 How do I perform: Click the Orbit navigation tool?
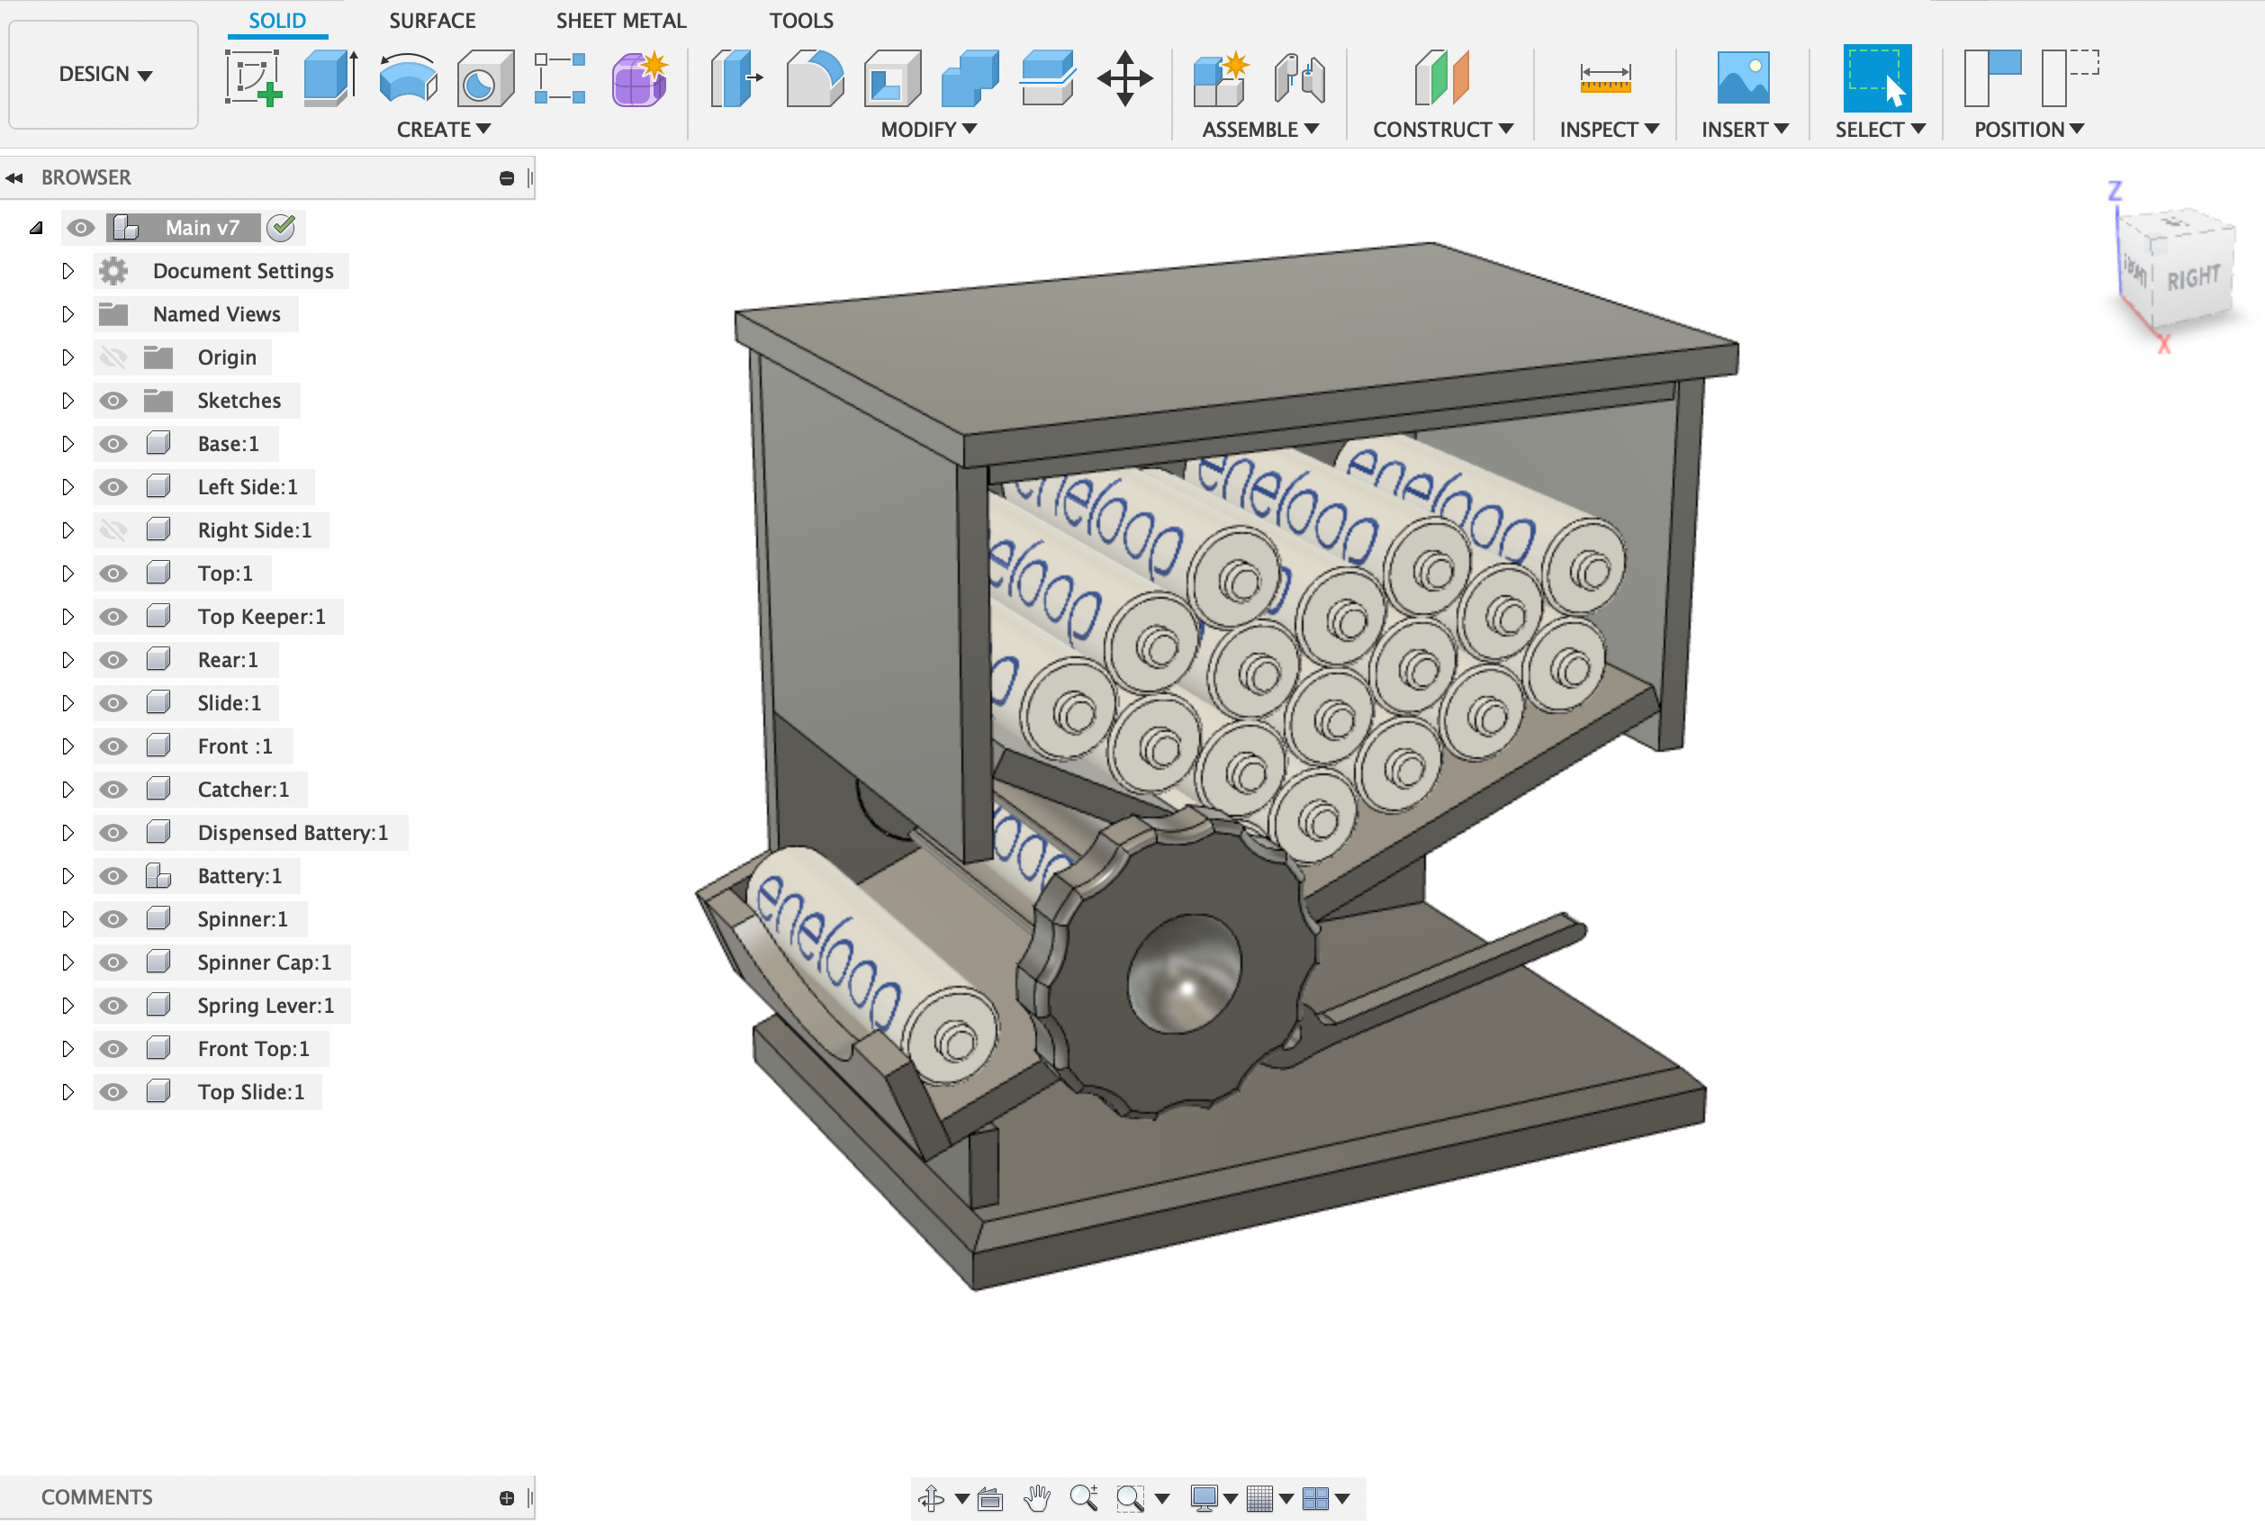coord(931,1498)
